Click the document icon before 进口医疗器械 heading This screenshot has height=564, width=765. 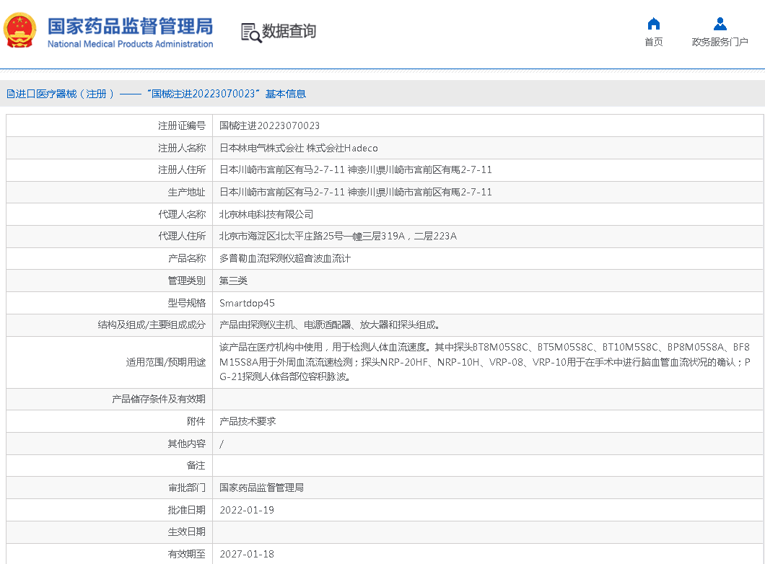(10, 94)
